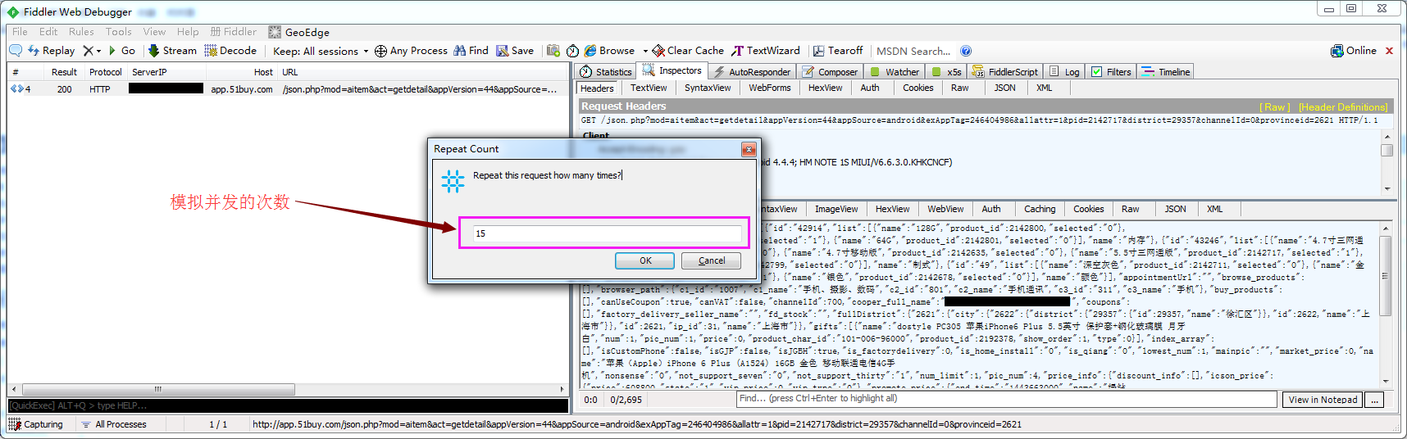1407x439 pixels.
Task: Click the Replay toolbar icon
Action: [34, 51]
